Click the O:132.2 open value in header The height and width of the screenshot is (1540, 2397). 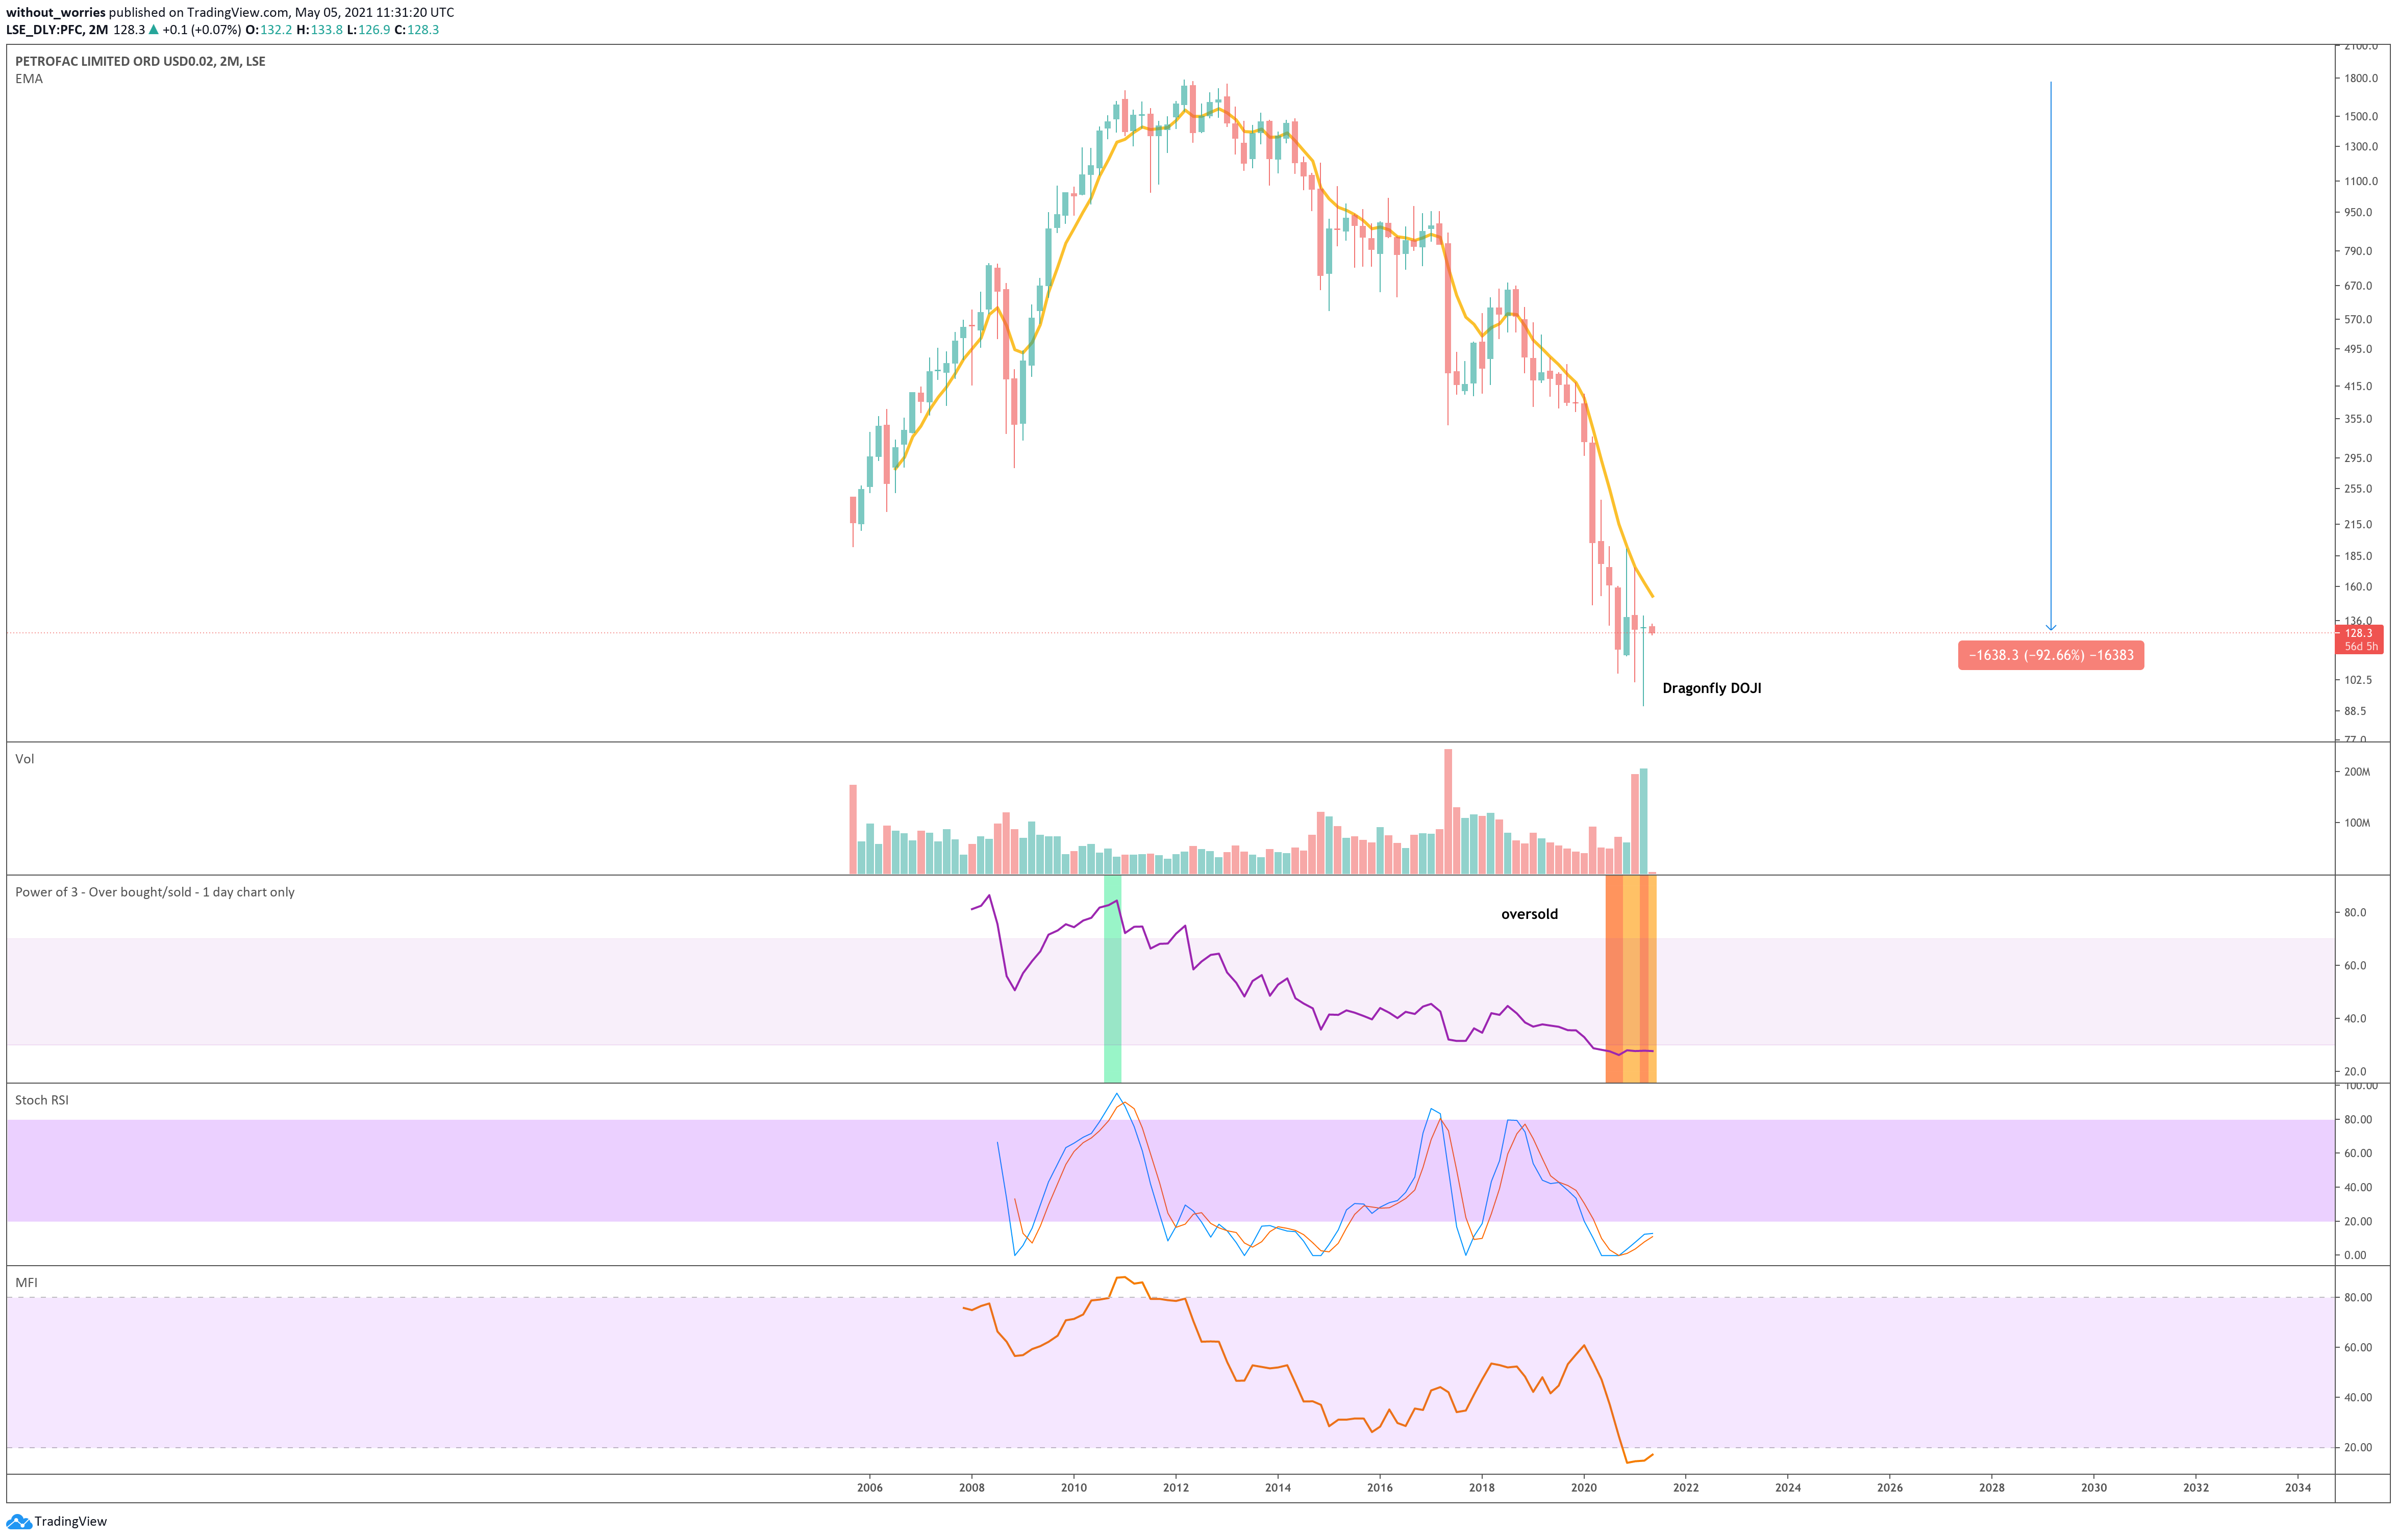click(268, 30)
